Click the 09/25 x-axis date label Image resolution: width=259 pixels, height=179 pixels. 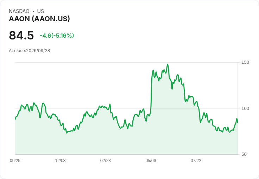click(15, 160)
